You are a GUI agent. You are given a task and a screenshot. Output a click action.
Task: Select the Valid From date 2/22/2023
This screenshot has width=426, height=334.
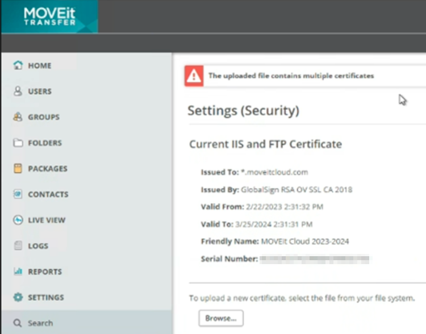[x=285, y=207]
